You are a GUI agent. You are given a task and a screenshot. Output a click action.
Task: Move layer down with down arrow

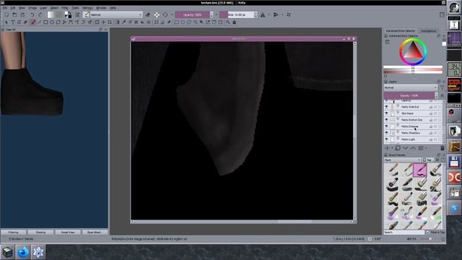click(406, 148)
